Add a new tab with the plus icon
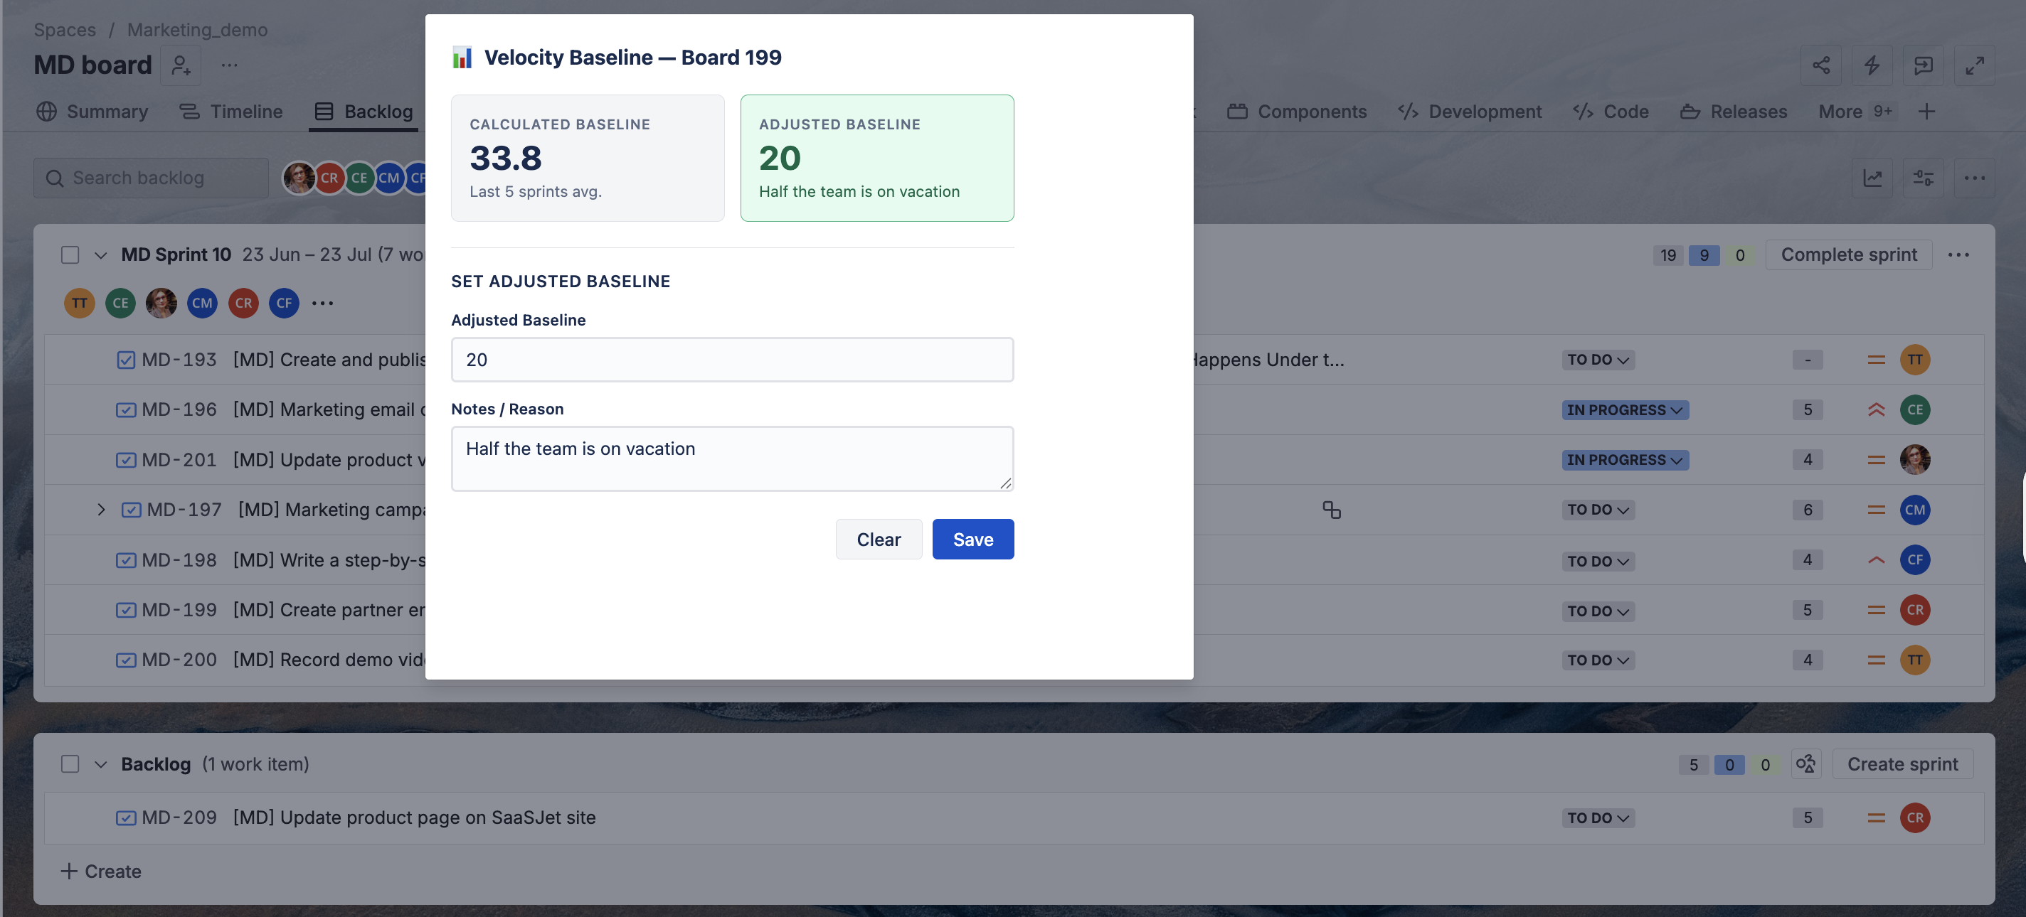 tap(1926, 112)
